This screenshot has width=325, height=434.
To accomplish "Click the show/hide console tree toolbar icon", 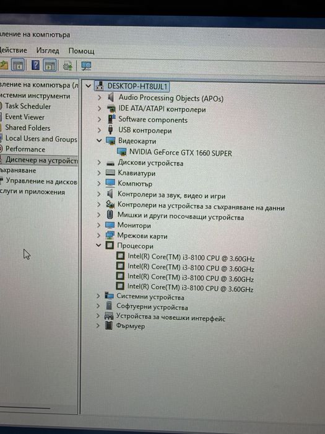I will click(x=18, y=65).
